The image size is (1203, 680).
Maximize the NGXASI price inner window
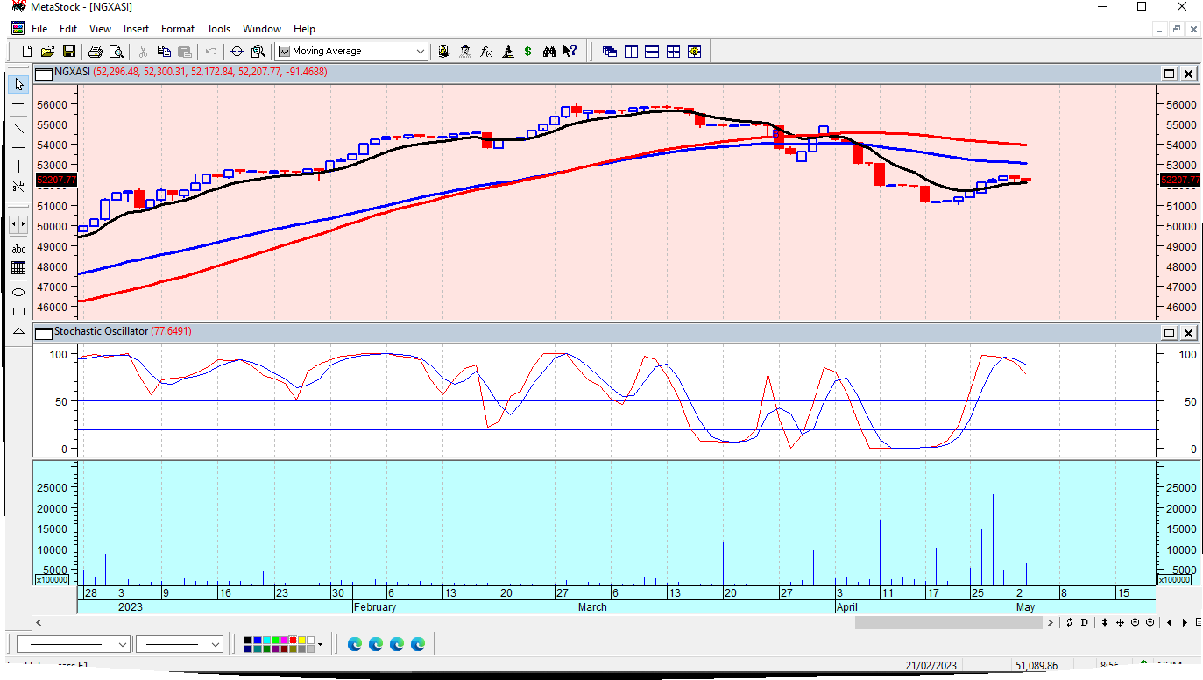[x=1170, y=74]
